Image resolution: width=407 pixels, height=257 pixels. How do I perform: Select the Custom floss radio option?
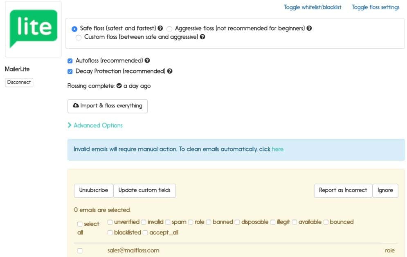pos(79,38)
